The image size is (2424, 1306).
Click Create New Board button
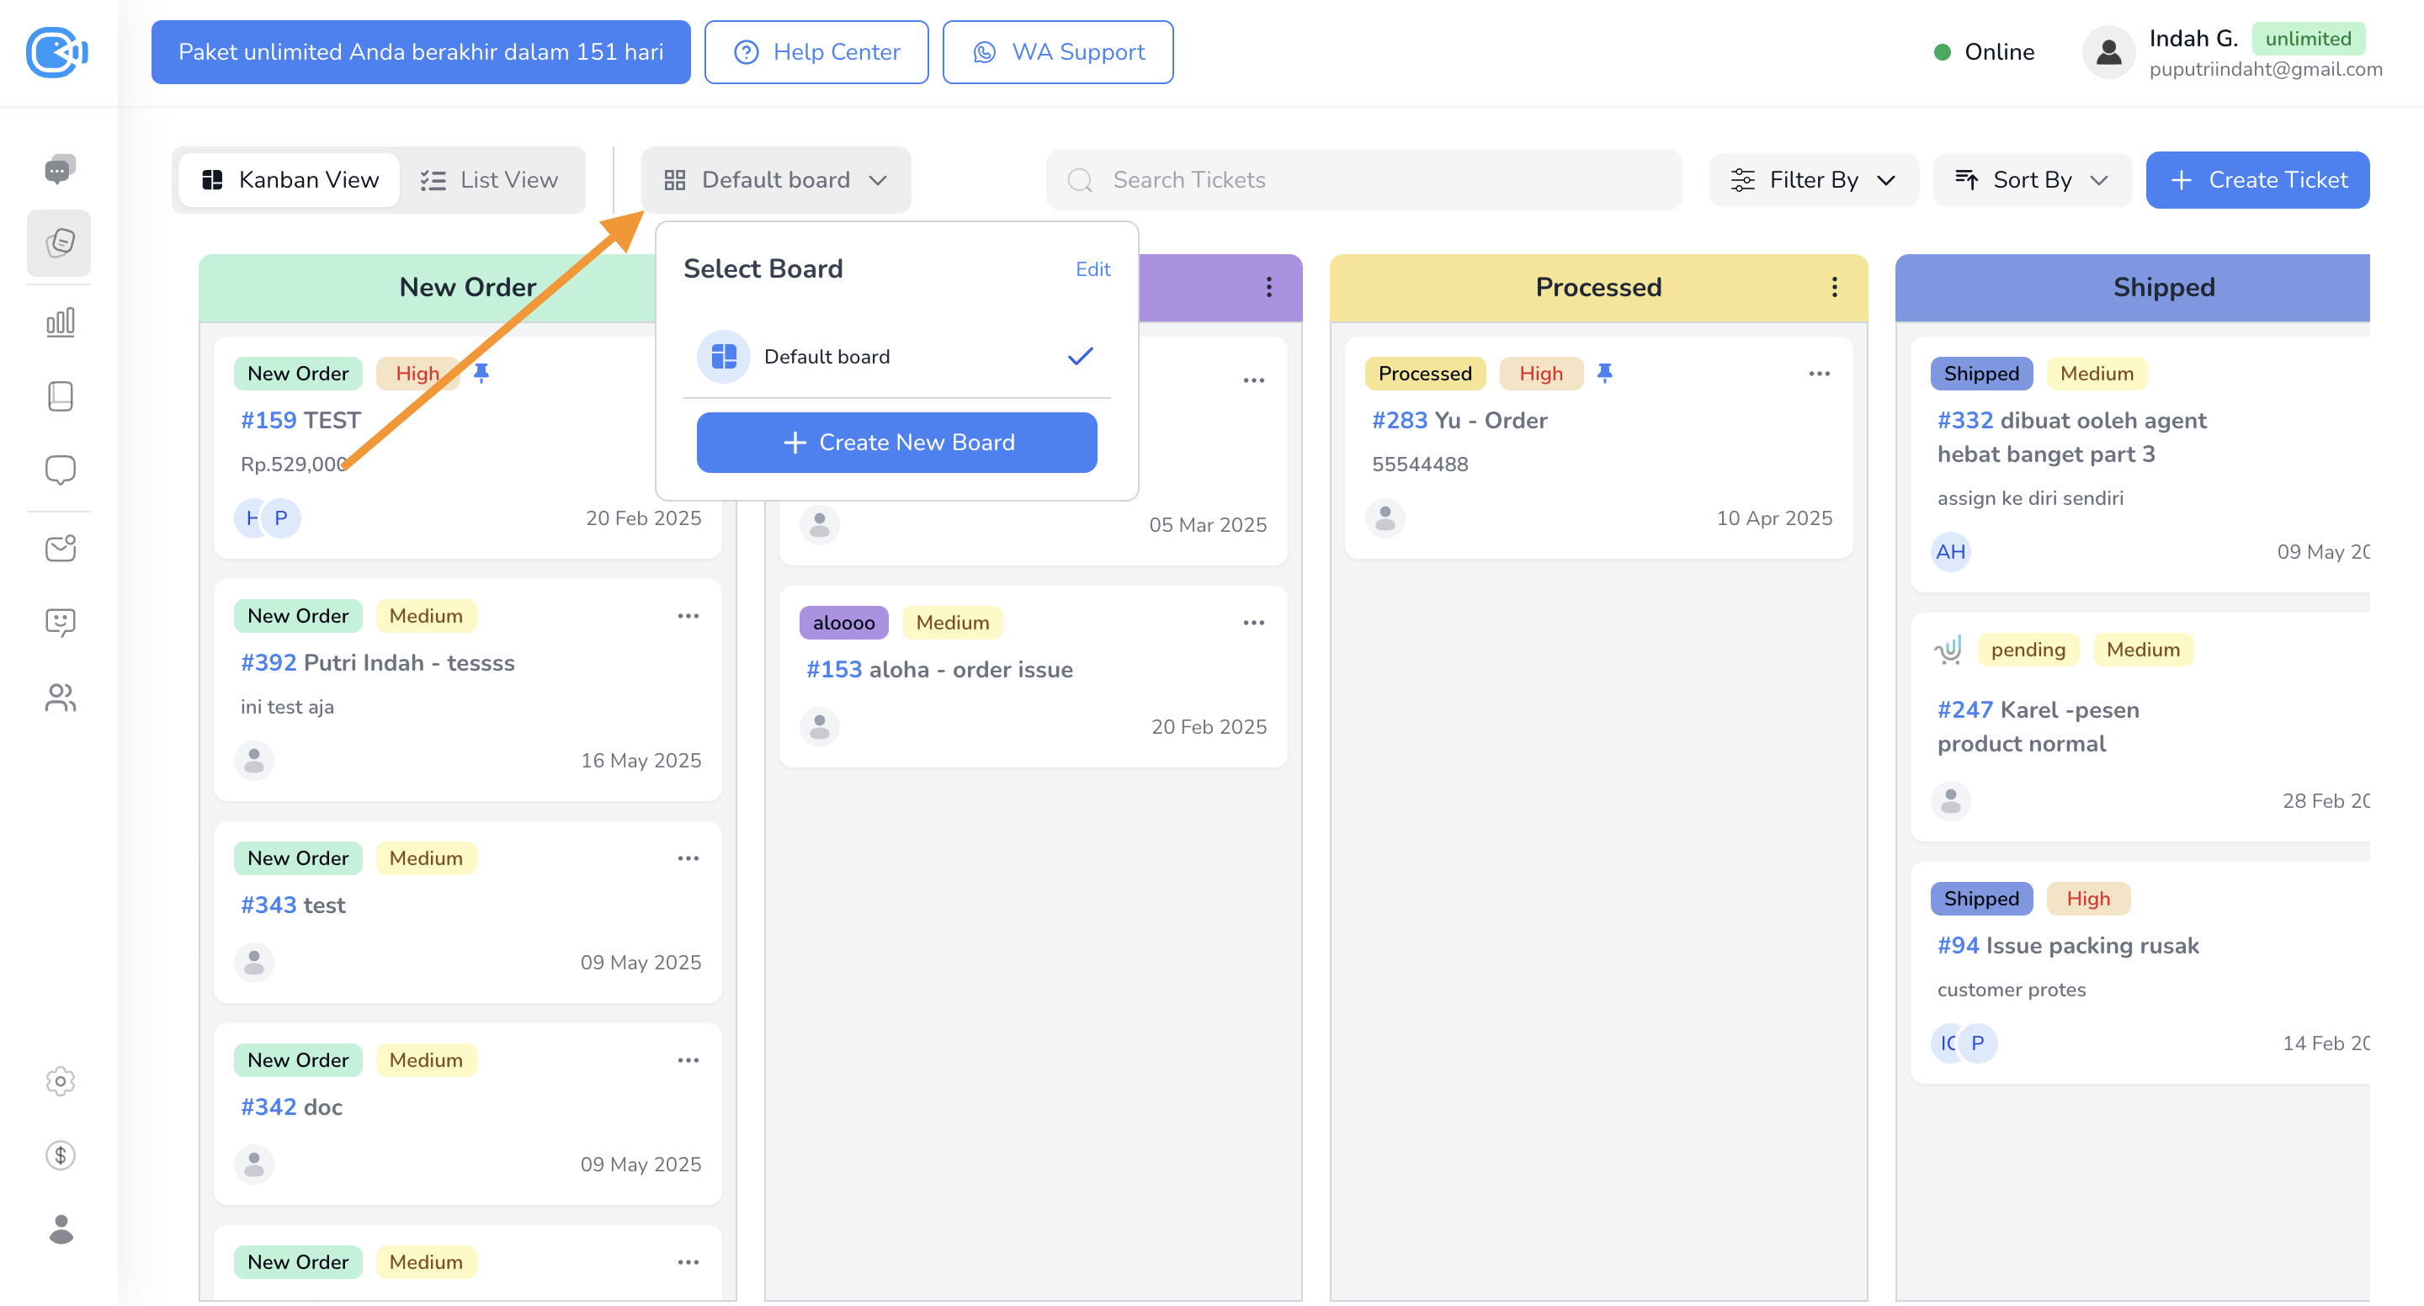click(896, 443)
